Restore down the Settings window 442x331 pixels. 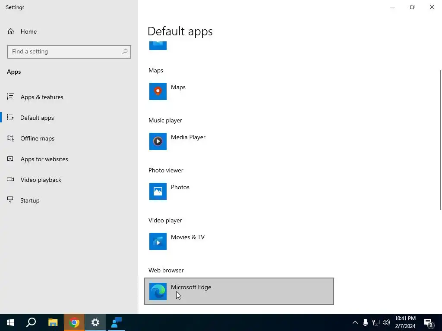[412, 7]
